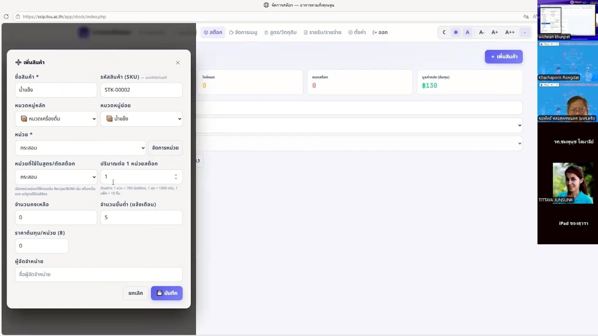Click the browser reload icon
598x336 pixels.
pos(6,16)
